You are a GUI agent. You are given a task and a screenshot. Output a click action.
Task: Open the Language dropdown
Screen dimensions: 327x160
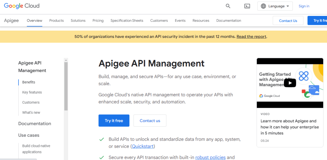click(275, 6)
